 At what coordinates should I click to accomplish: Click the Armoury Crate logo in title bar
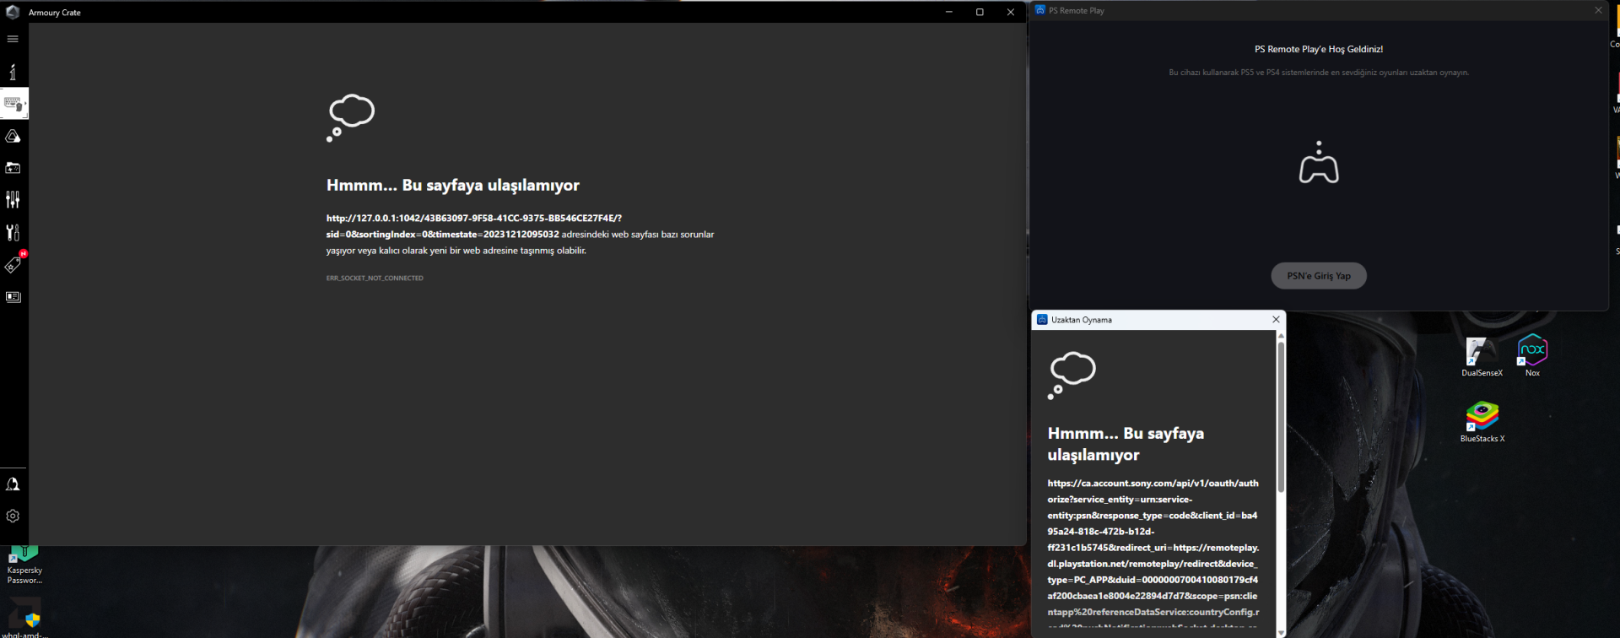click(13, 12)
